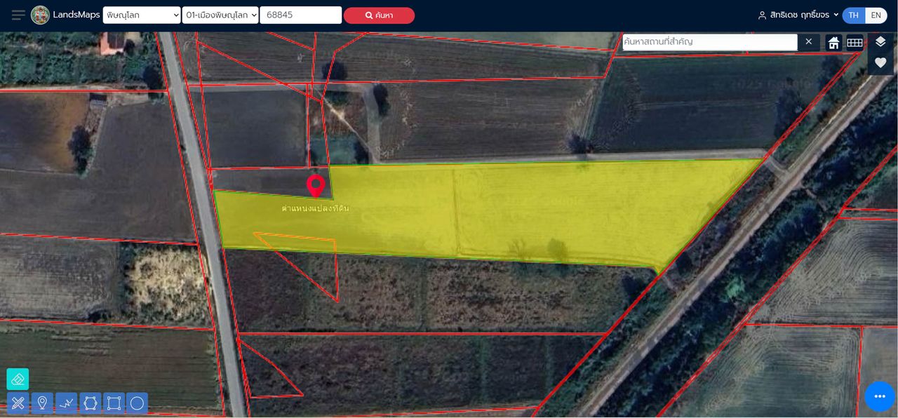Open the favorites heart icon
898x418 pixels.
click(880, 63)
